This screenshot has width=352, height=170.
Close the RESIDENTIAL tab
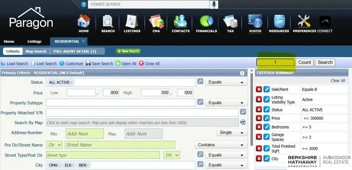(x=84, y=41)
